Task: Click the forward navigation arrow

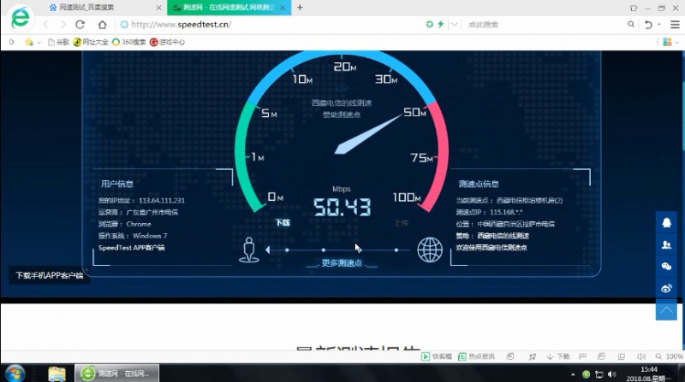Action: tap(63, 25)
